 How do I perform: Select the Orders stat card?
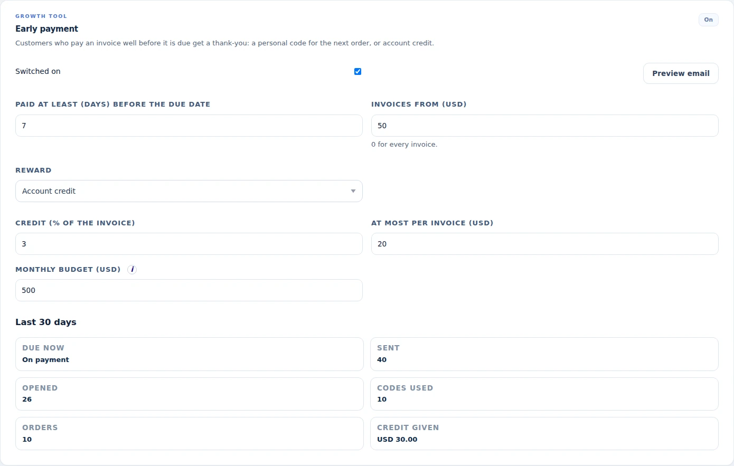tap(190, 434)
